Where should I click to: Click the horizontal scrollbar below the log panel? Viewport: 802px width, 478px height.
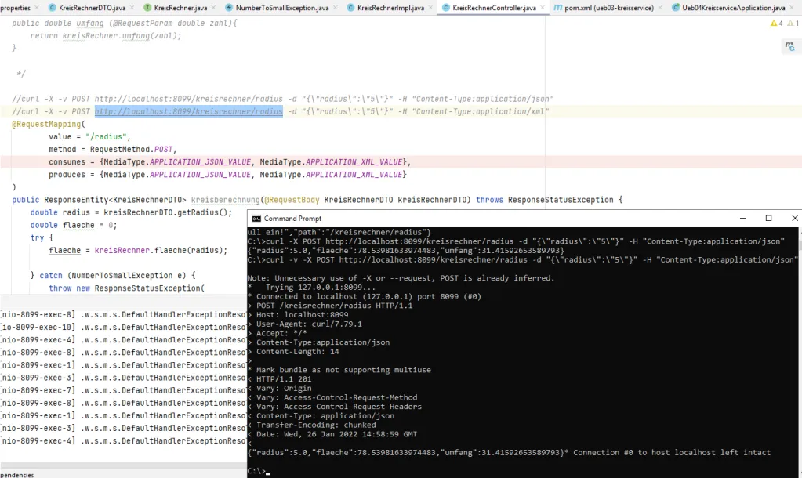pos(123,465)
